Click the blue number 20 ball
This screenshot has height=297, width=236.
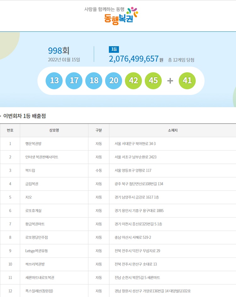point(114,80)
